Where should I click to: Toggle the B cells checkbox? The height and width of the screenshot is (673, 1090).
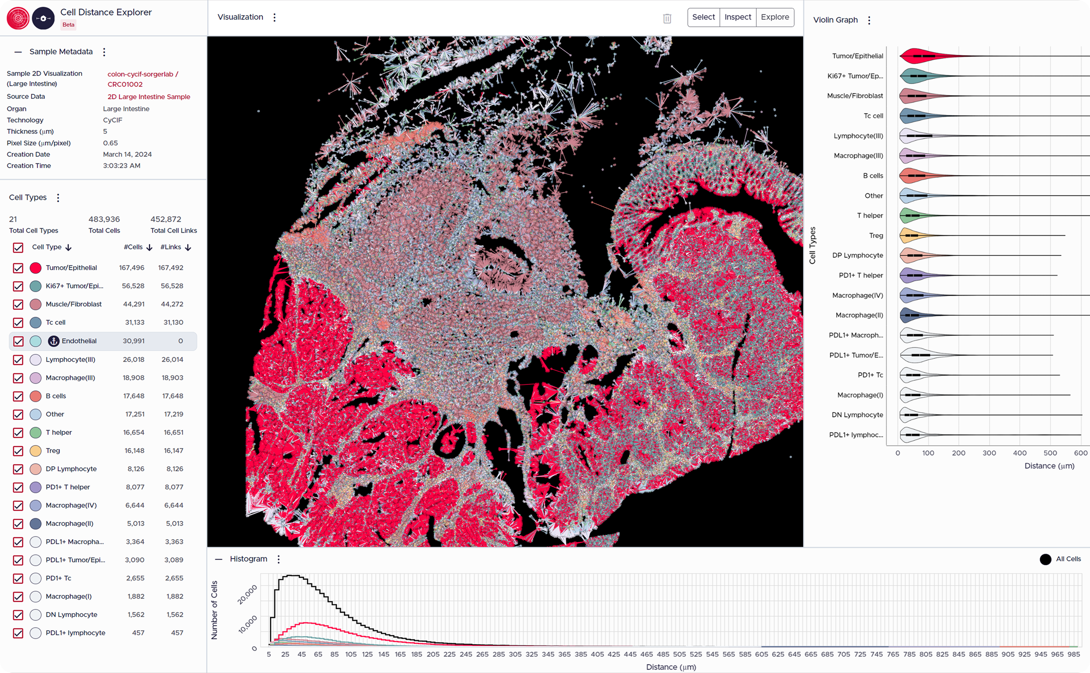[18, 396]
